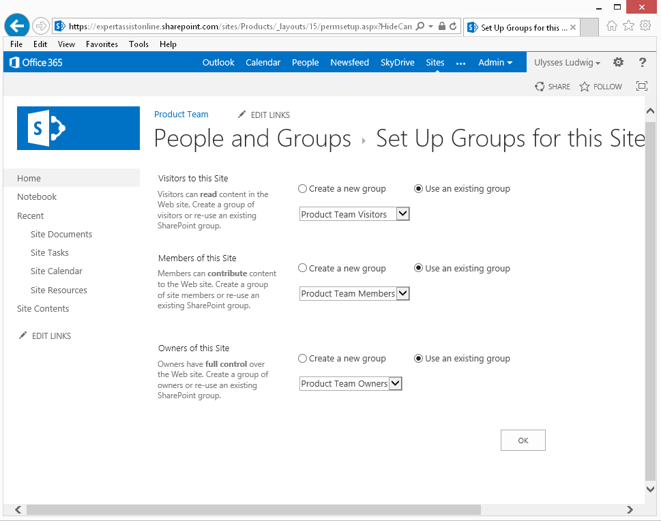The image size is (661, 521).
Task: Open Site Contents link in sidebar
Action: tap(43, 309)
